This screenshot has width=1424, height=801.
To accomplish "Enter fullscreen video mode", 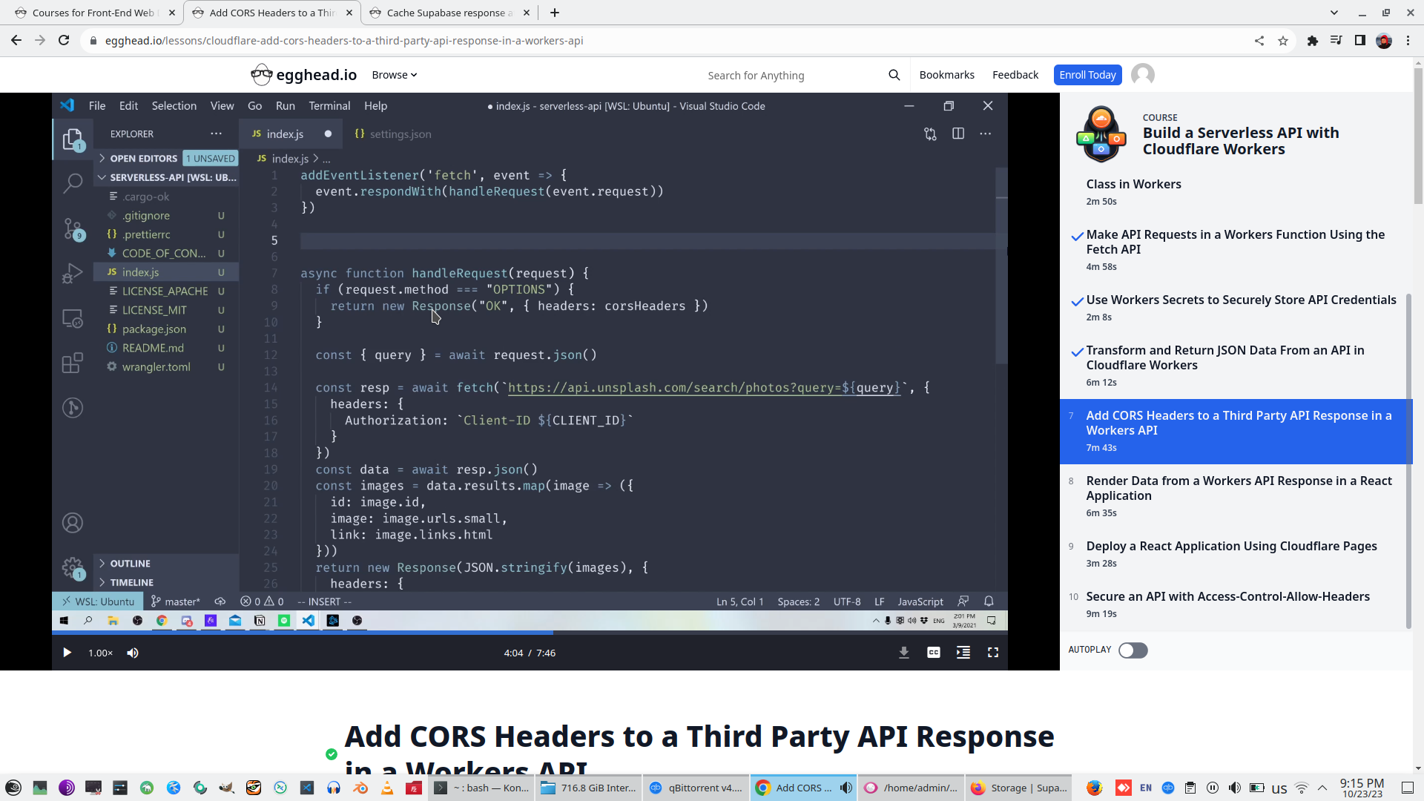I will coord(992,653).
